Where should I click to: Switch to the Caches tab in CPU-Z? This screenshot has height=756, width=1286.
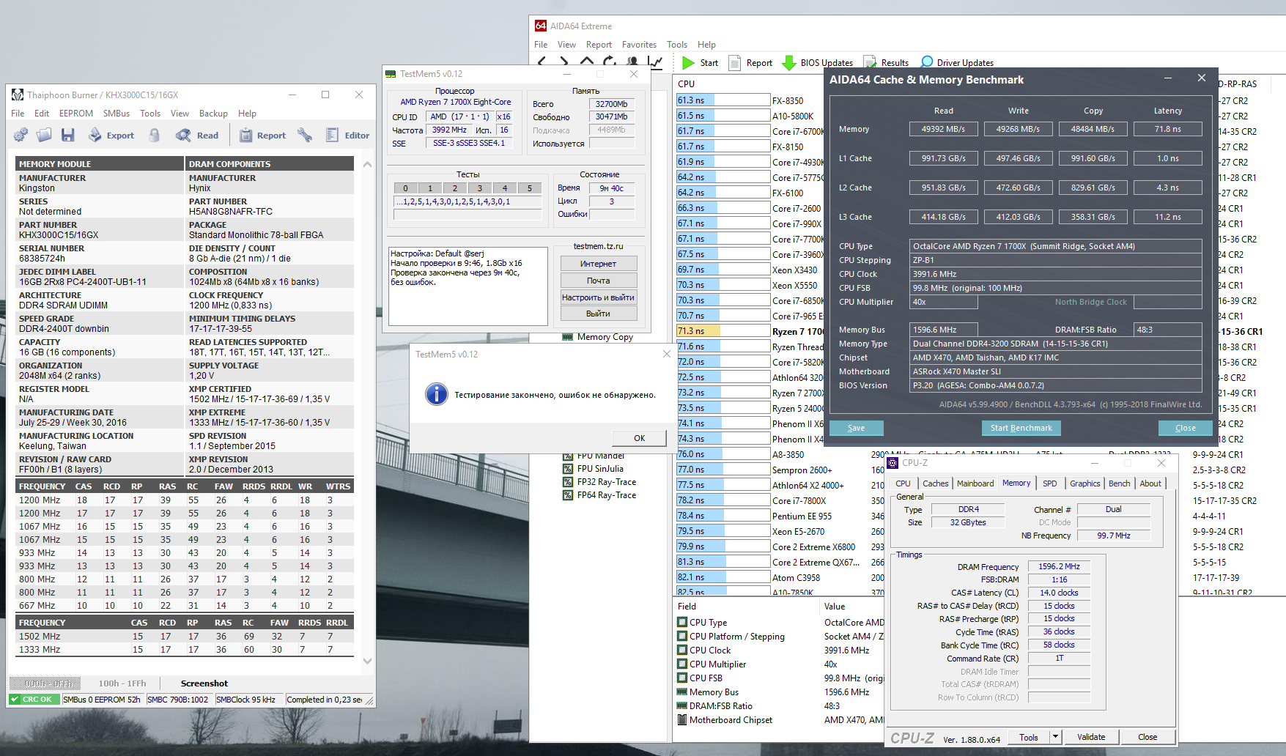tap(935, 483)
